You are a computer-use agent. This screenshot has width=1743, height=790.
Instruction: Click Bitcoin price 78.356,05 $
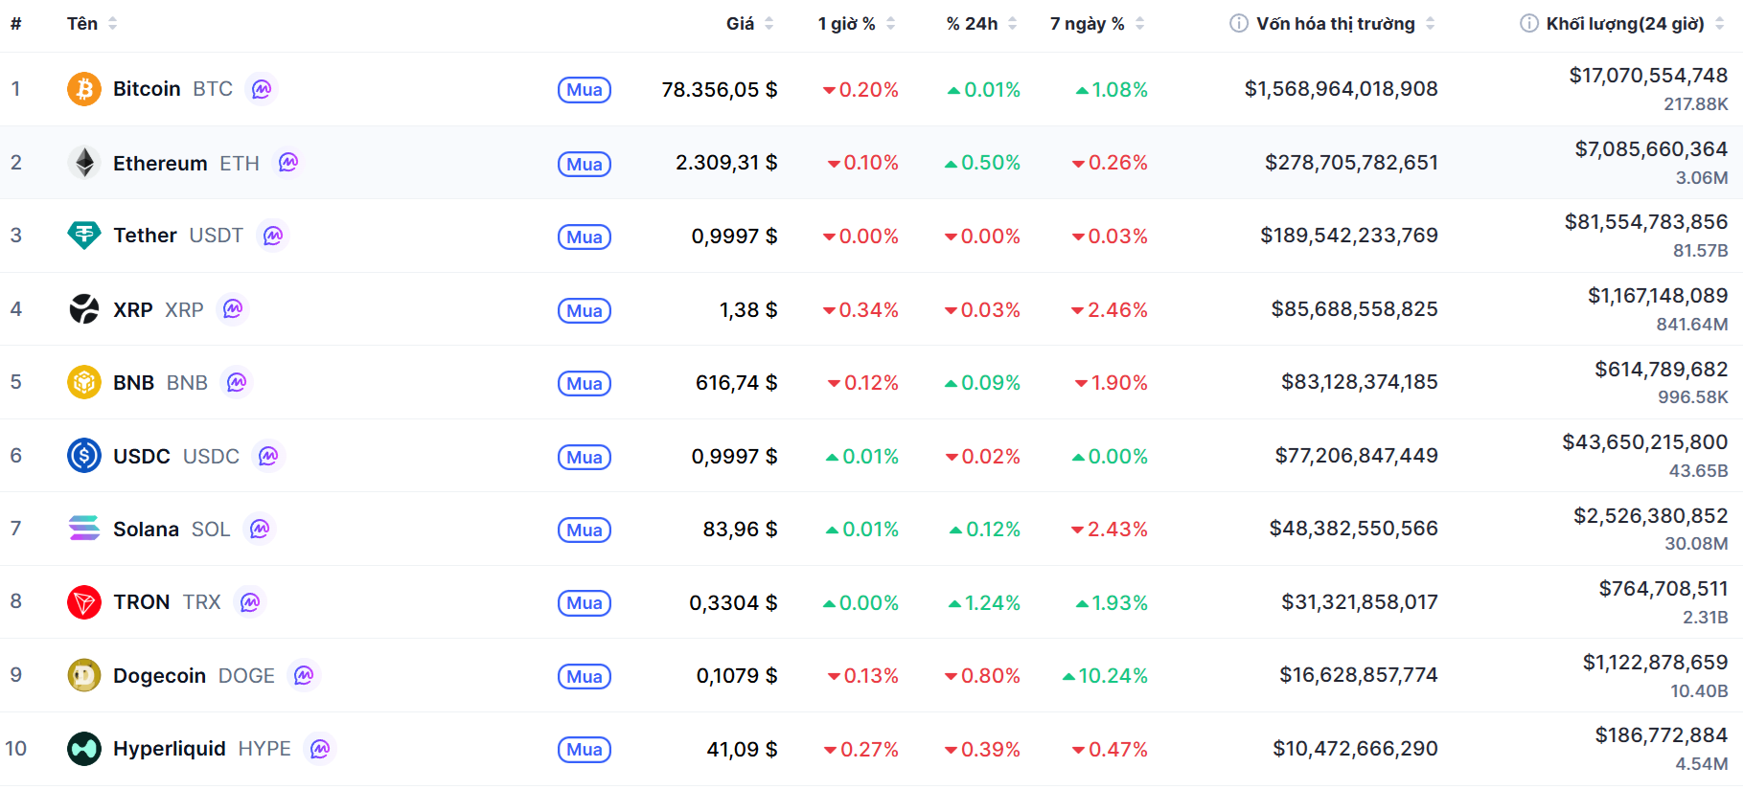[720, 89]
